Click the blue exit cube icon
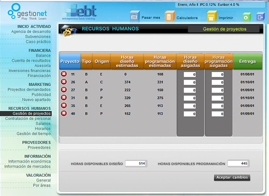This screenshot has width=269, height=196. tap(260, 17)
